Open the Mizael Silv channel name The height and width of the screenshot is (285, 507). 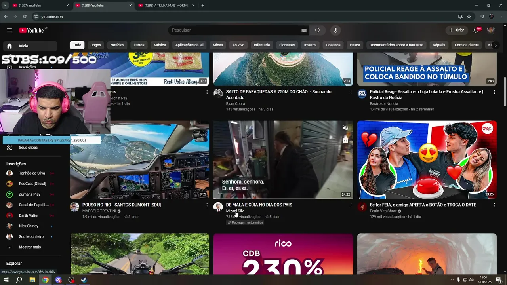tap(235, 211)
